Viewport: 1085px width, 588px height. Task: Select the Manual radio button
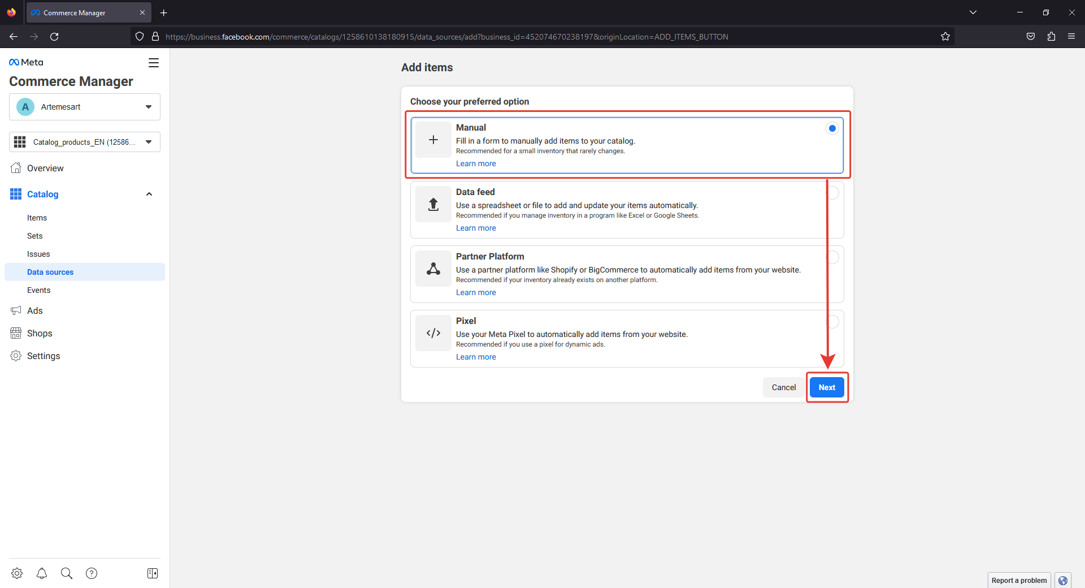point(832,128)
